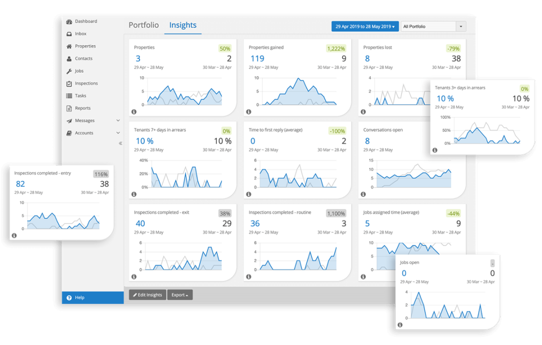Viewport: 542px width, 345px height.
Task: Click info icon on Inspections completed - routine card
Action: [248, 277]
